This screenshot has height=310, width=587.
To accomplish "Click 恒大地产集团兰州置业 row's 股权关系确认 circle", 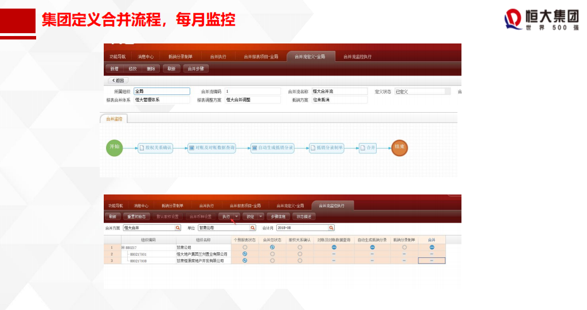I will (300, 254).
